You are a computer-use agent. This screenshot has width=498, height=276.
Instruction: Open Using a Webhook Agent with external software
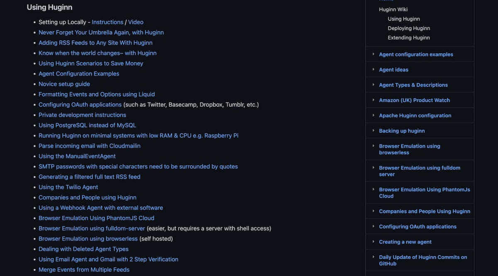(101, 208)
